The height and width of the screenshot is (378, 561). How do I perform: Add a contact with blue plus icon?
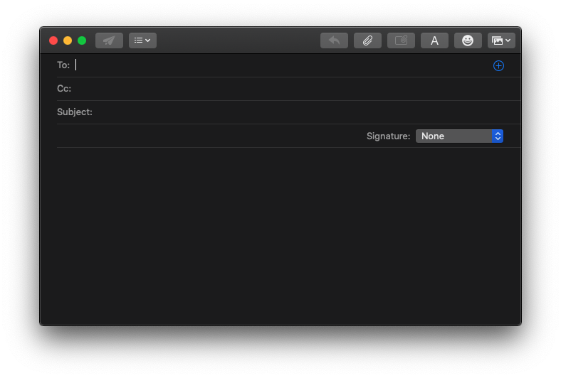498,65
